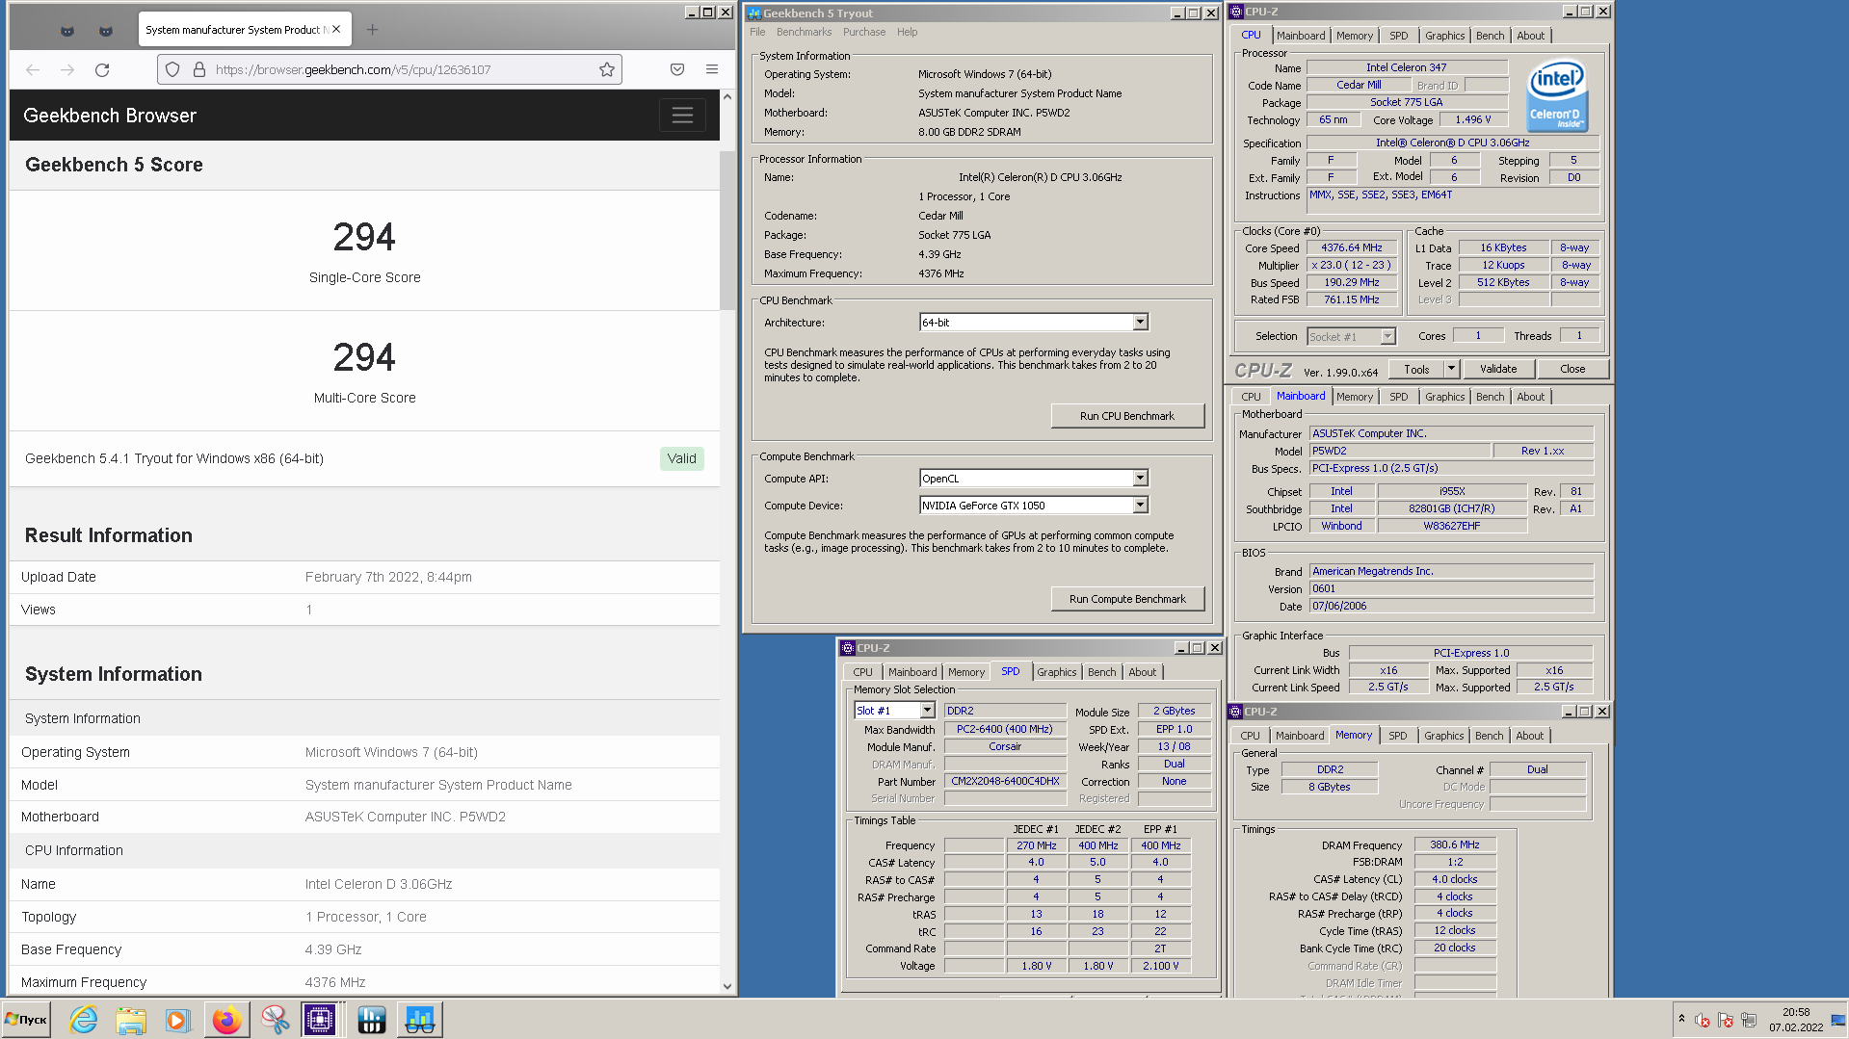1849x1039 pixels.
Task: Open the Compute Device dropdown
Action: 1140,506
